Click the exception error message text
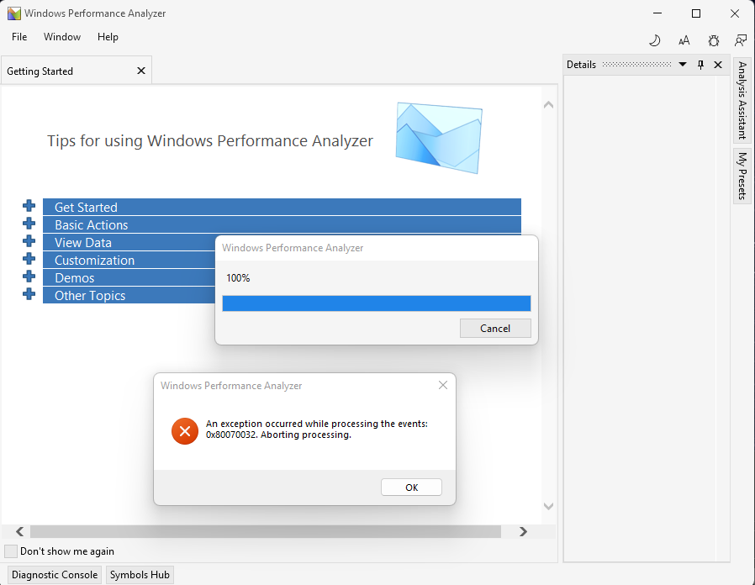 pyautogui.click(x=316, y=429)
